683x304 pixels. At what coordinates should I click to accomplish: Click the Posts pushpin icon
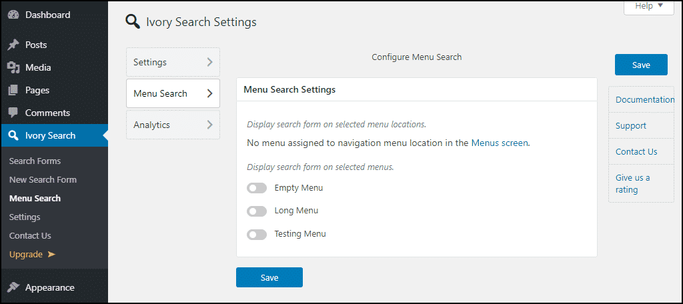[13, 45]
